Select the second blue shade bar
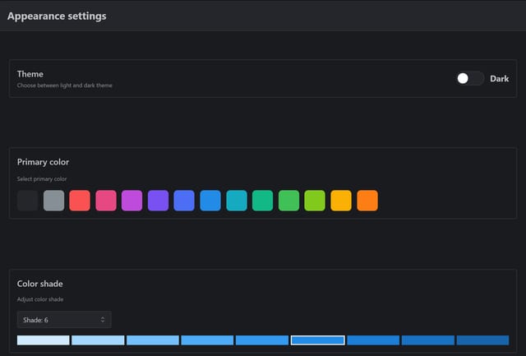Image resolution: width=526 pixels, height=356 pixels. pos(98,340)
